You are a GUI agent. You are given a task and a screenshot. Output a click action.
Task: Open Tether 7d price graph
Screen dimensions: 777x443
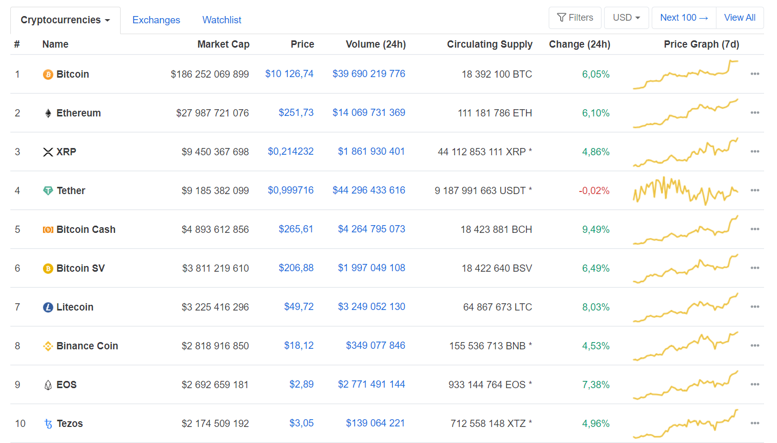pos(685,191)
